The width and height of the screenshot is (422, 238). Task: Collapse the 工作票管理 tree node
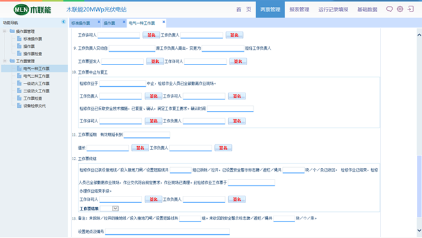click(x=4, y=61)
